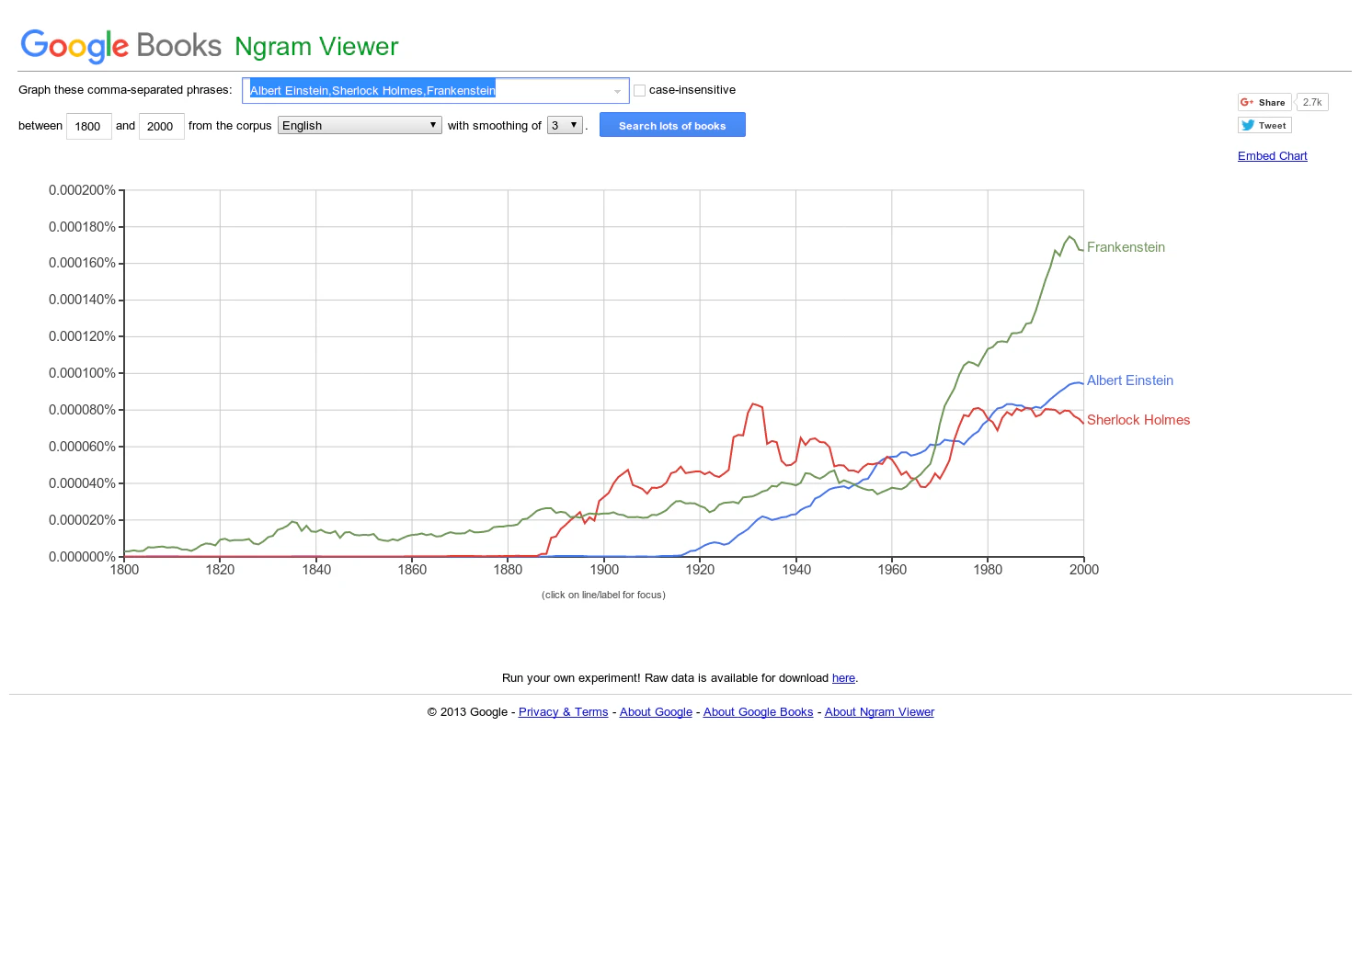This screenshot has height=953, width=1361.
Task: Click the 1960 x-axis year label
Action: click(892, 570)
